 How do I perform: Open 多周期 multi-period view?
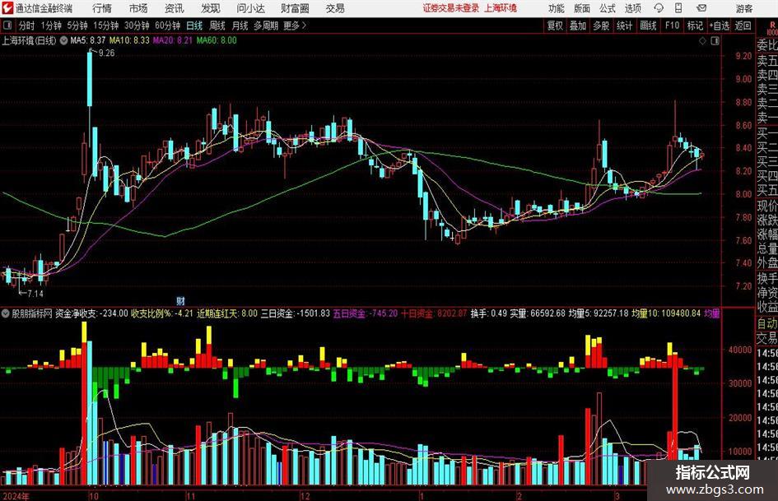pos(266,26)
